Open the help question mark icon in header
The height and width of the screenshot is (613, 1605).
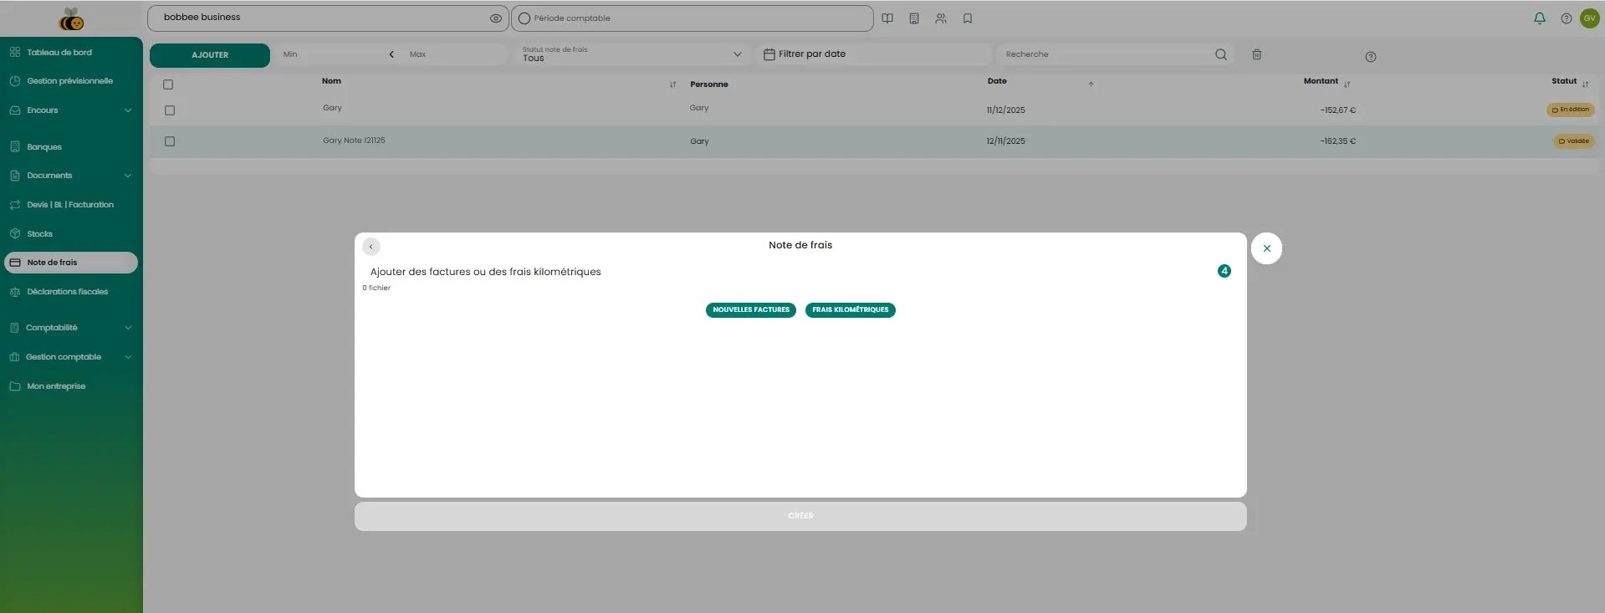coord(1566,18)
